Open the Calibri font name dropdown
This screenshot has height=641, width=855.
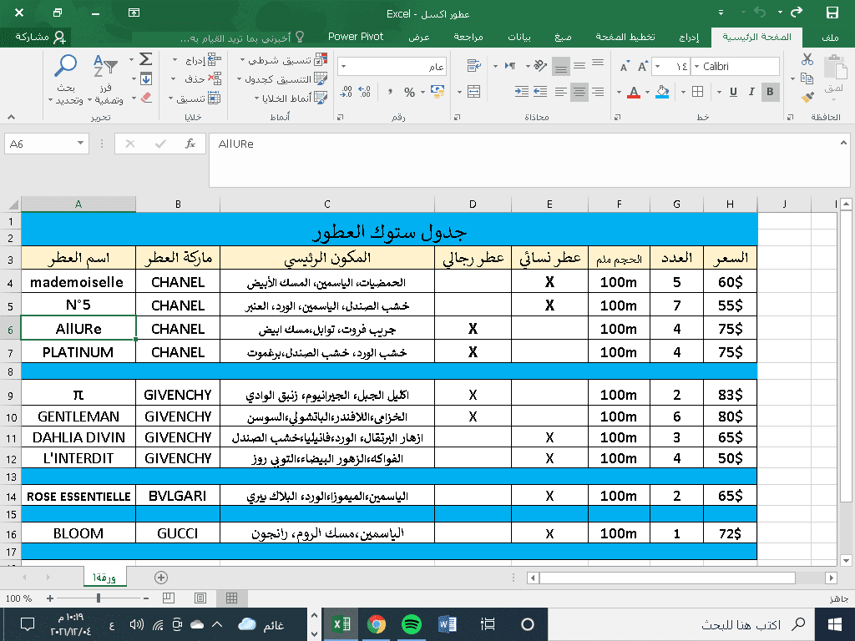tap(696, 67)
